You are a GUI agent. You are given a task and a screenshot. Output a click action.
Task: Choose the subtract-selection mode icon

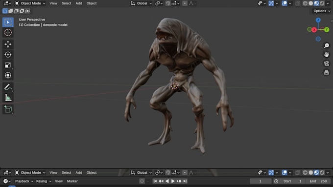pos(16,11)
